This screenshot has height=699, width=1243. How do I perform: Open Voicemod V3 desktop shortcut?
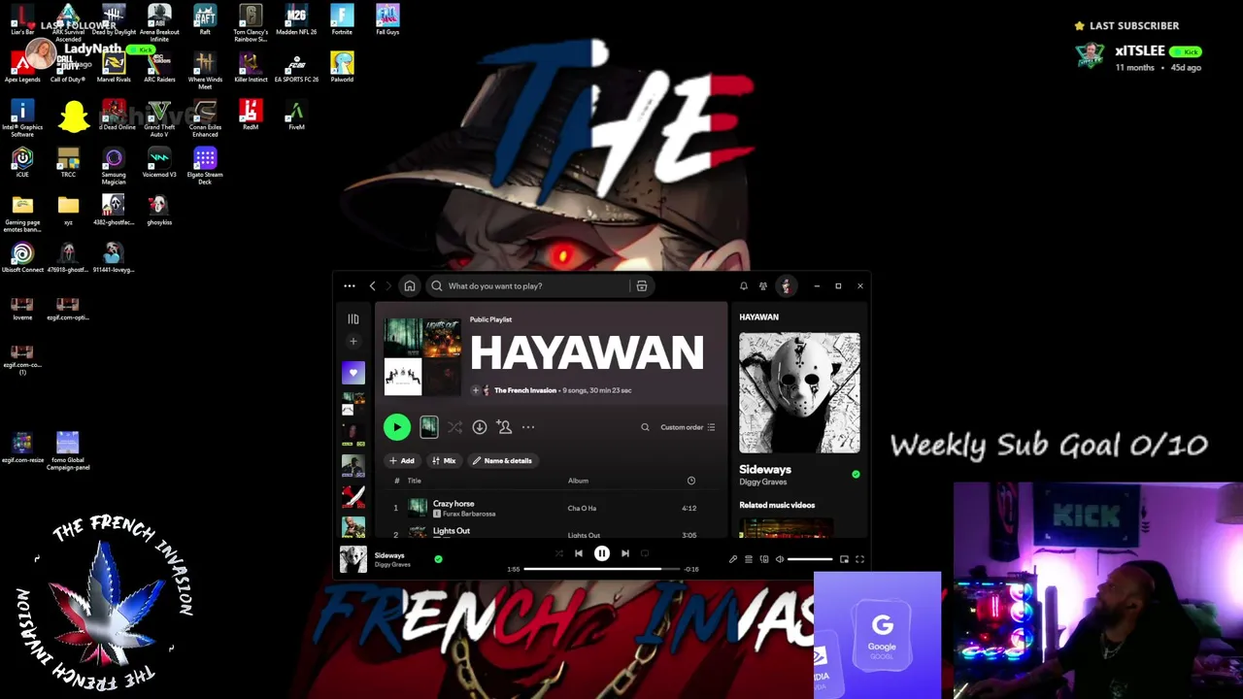(159, 162)
